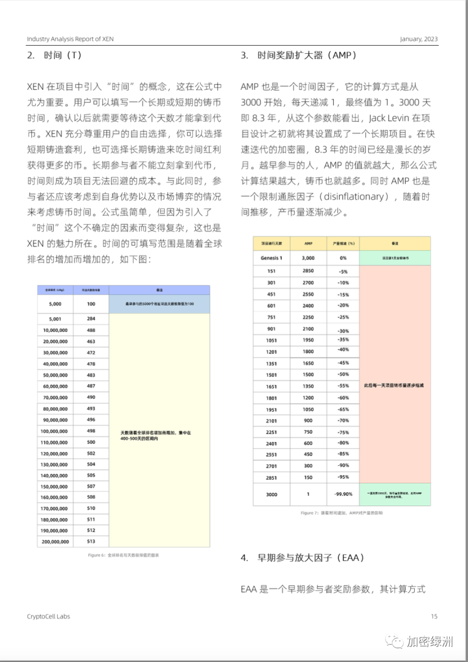Click the "70,000,000" ranking cell
468x662 pixels.
55,398
